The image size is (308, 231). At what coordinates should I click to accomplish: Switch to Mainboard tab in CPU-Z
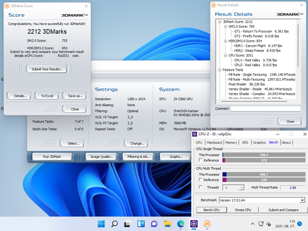(x=214, y=142)
